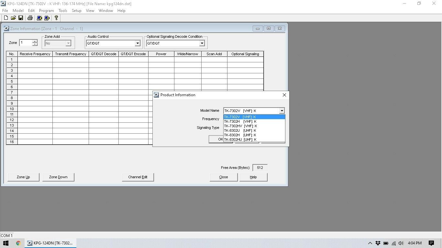Viewport: 442px width, 248px height.
Task: Pick TK-8302H [UHF]: K model
Action: tap(254, 135)
